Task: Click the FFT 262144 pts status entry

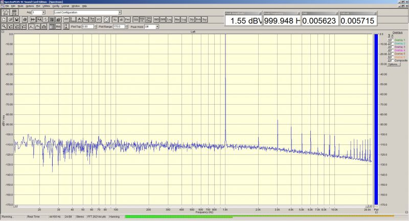Action: click(x=97, y=216)
